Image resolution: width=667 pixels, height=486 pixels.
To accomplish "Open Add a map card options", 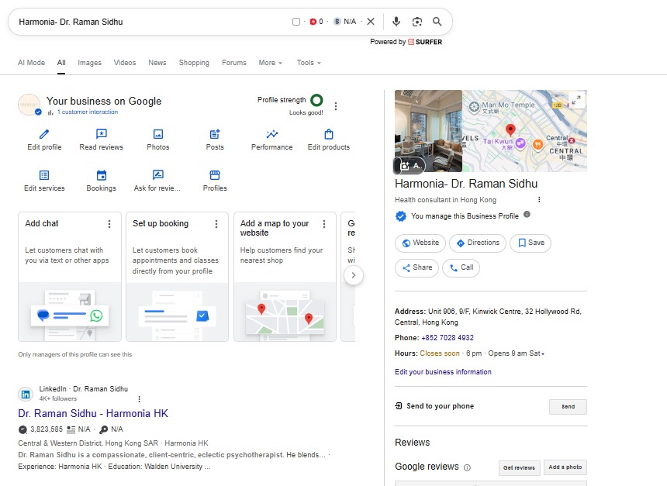I will [324, 224].
